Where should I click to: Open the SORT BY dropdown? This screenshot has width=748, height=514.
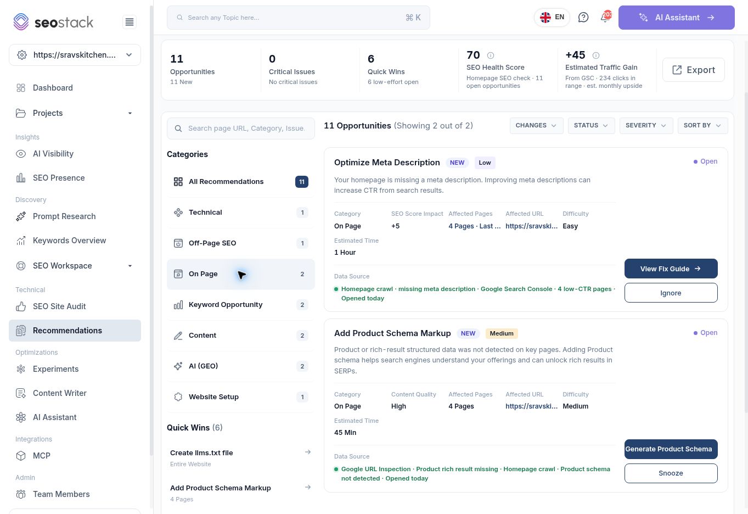(702, 125)
